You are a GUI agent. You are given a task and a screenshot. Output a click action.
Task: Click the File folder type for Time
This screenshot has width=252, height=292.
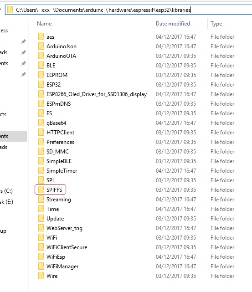point(222,209)
